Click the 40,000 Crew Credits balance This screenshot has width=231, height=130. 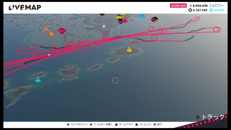tap(219, 10)
